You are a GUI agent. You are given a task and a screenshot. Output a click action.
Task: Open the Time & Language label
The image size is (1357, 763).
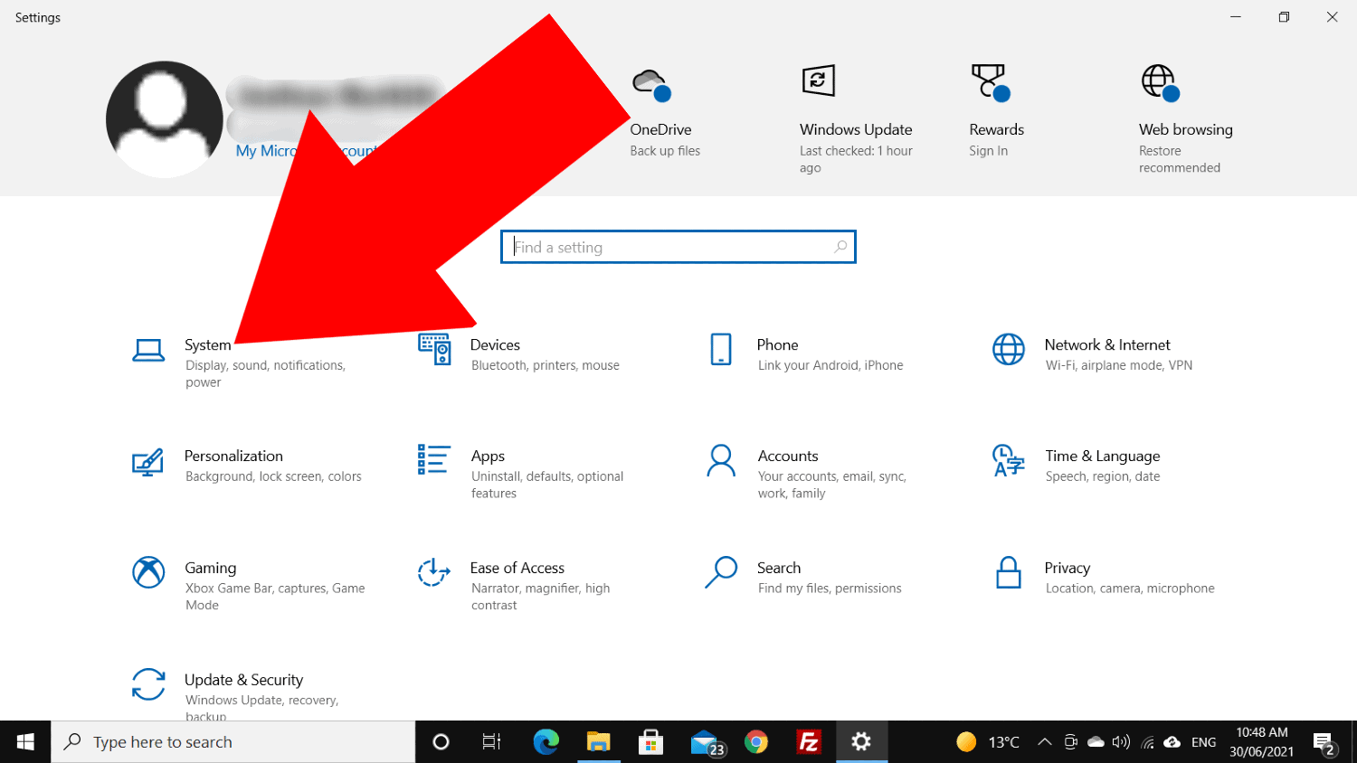coord(1103,457)
